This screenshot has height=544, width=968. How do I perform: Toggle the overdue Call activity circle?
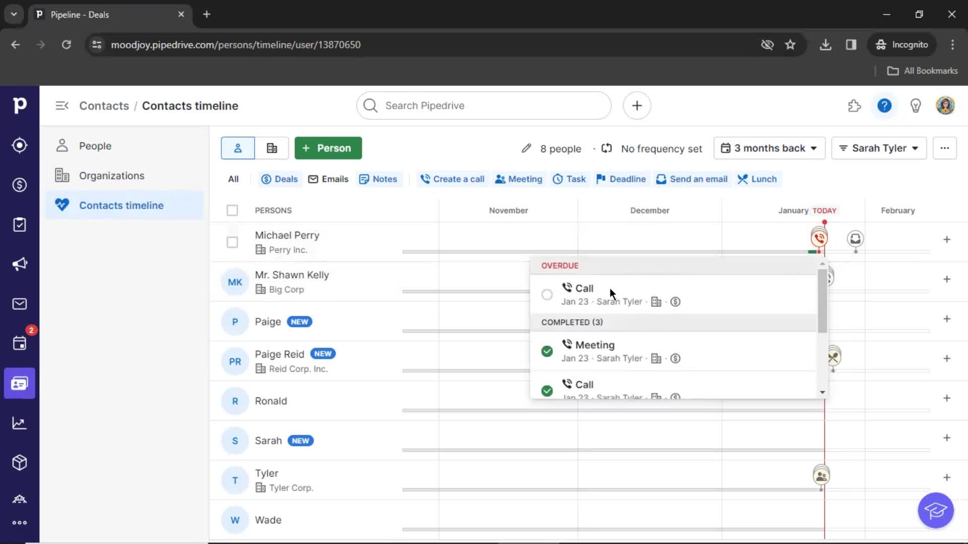[x=547, y=294]
